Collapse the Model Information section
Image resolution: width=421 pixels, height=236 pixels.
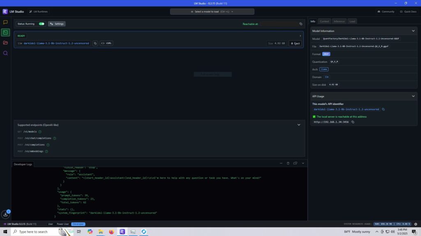click(413, 31)
